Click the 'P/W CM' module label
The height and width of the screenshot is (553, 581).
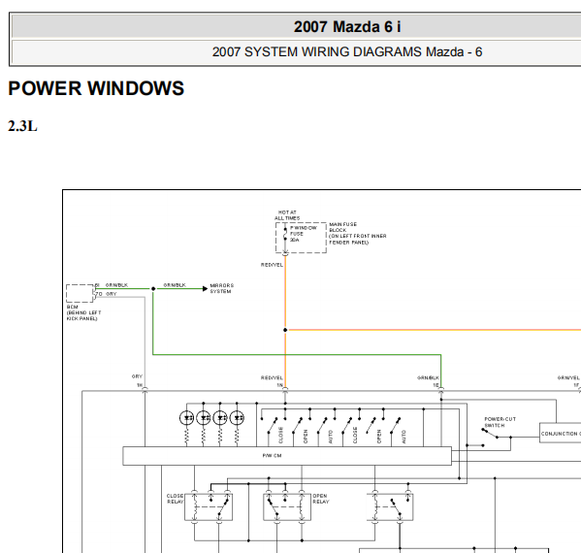(272, 456)
